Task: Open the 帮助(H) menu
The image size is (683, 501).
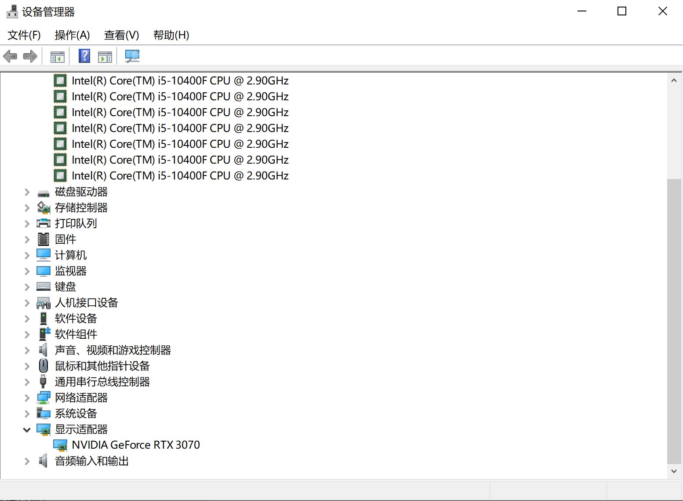Action: click(171, 35)
